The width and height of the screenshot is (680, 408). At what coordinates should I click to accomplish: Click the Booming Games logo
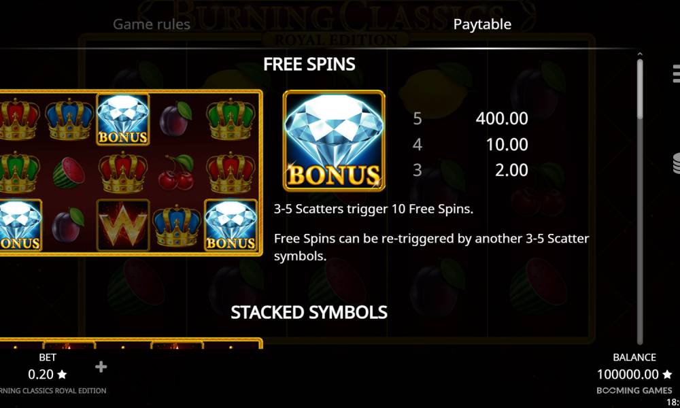pos(634,390)
